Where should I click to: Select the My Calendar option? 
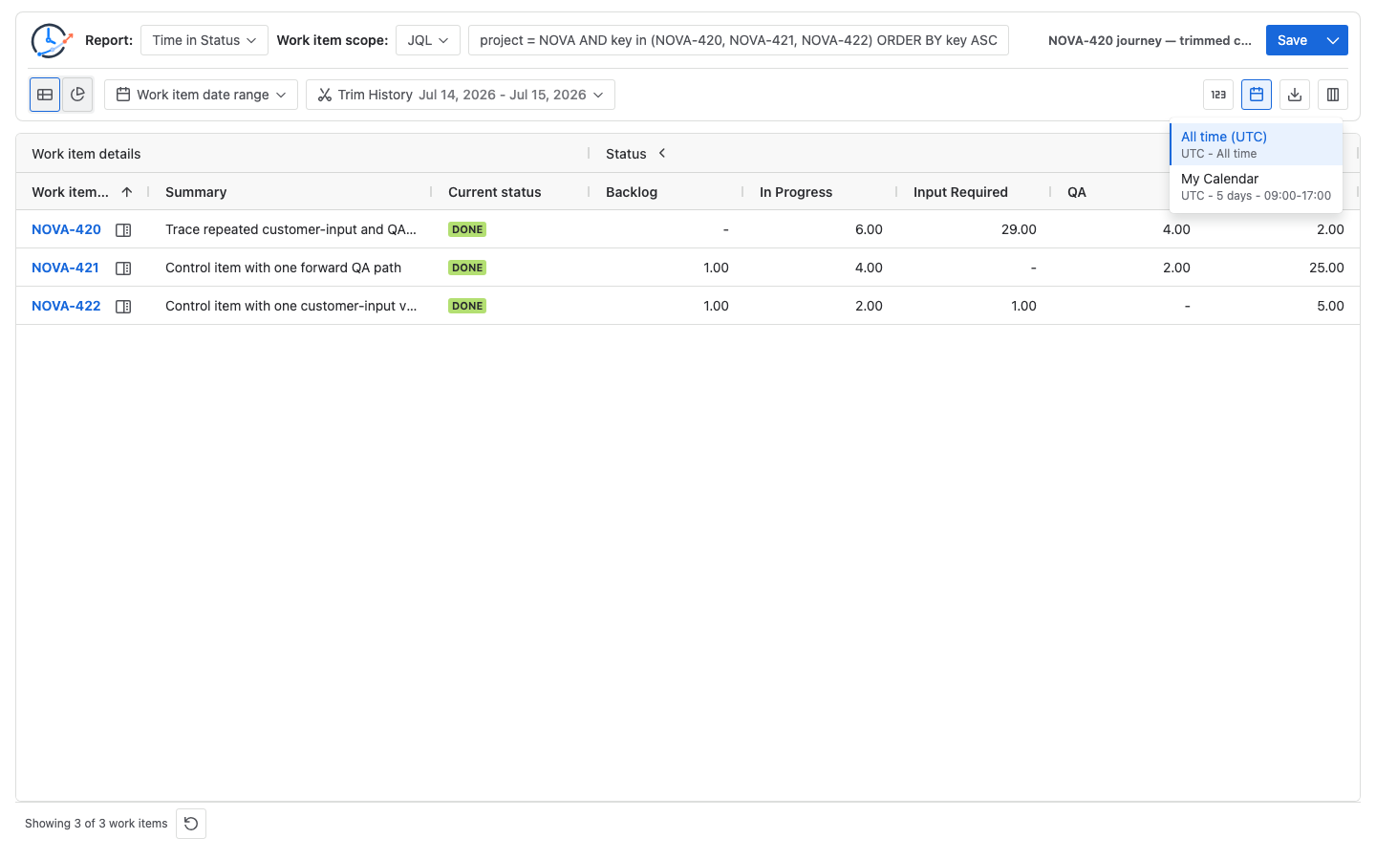[x=1257, y=186]
